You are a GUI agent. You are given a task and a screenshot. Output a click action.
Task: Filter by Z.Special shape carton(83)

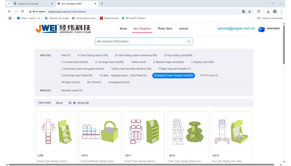coord(169,62)
